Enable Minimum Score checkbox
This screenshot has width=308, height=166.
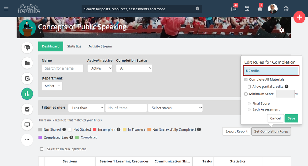pyautogui.click(x=246, y=94)
